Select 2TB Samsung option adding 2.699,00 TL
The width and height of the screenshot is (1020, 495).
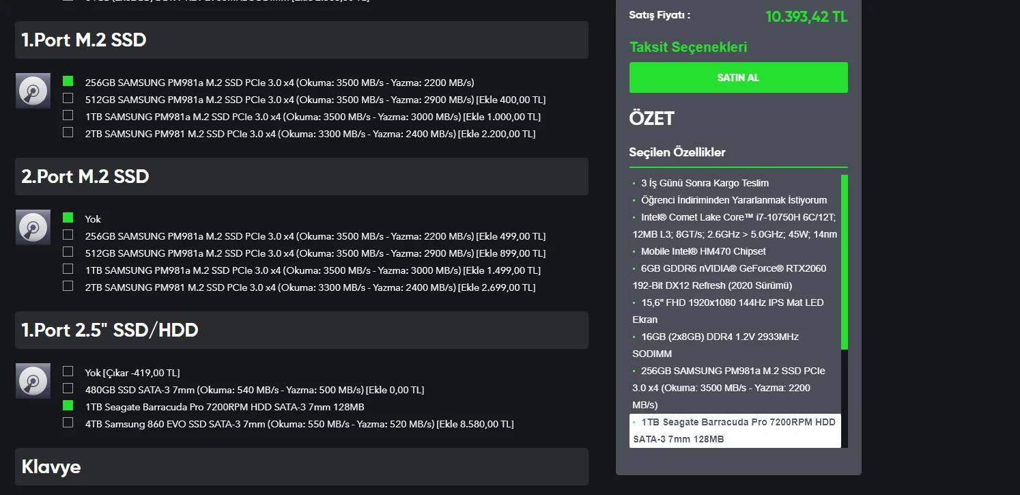tap(68, 286)
